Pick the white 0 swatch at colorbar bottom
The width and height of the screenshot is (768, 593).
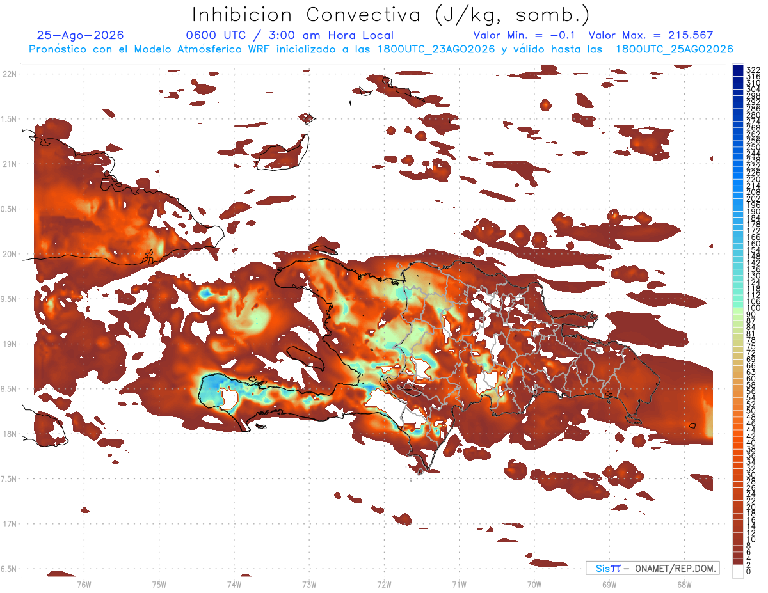pos(738,573)
